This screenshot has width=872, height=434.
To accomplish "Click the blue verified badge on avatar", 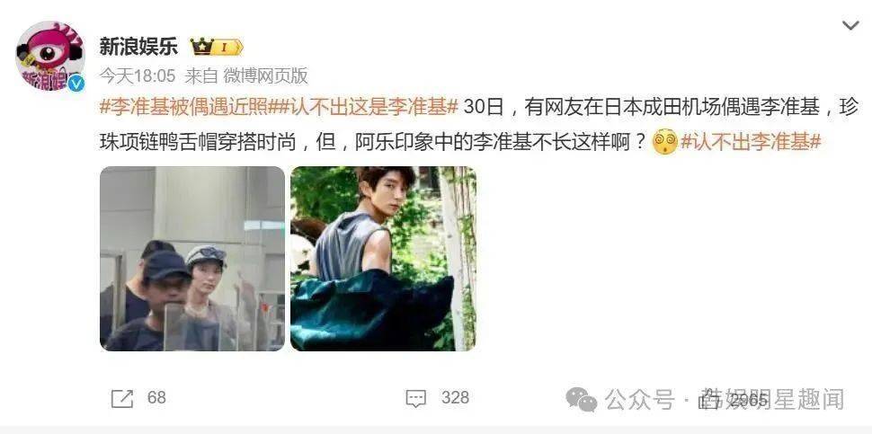I will click(76, 83).
